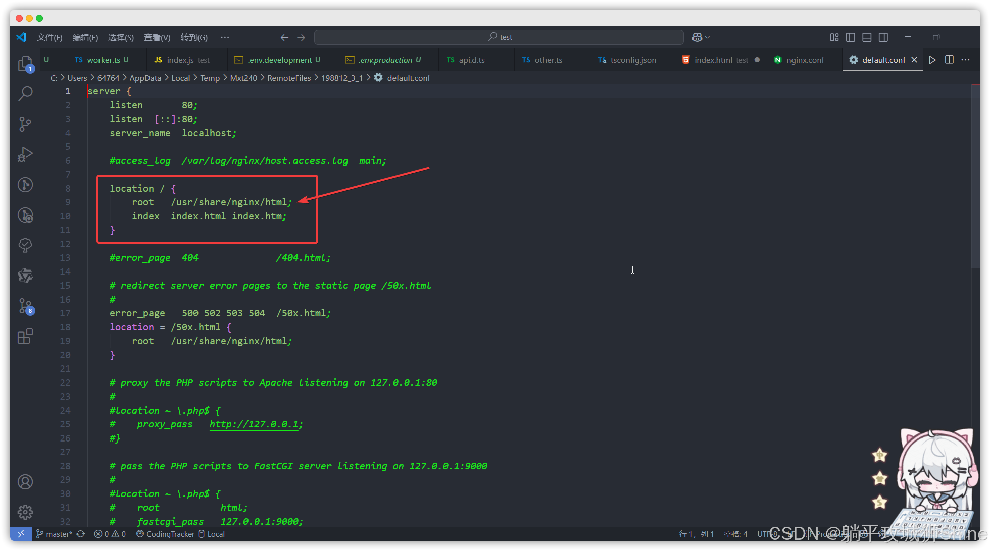Viewport: 990px width, 551px height.
Task: Click the test search command box
Action: point(499,37)
